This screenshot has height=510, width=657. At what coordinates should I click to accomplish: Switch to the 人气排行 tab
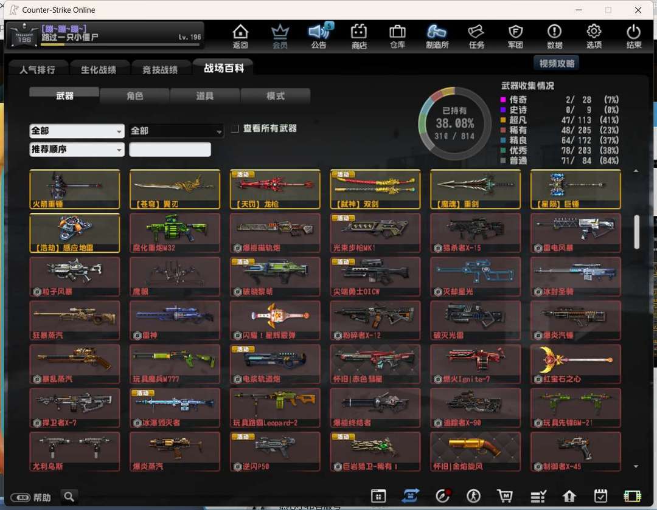pyautogui.click(x=37, y=69)
